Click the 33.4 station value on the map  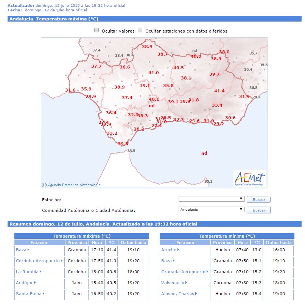(217, 105)
